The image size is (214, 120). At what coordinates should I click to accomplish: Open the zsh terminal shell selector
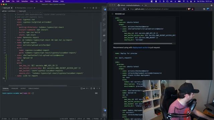pos(83,88)
